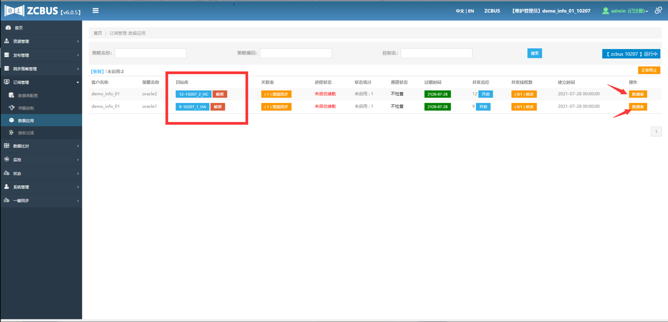Viewport: 668px width, 322px height.
Task: Open the 监控 sidebar menu
Action: pyautogui.click(x=41, y=159)
